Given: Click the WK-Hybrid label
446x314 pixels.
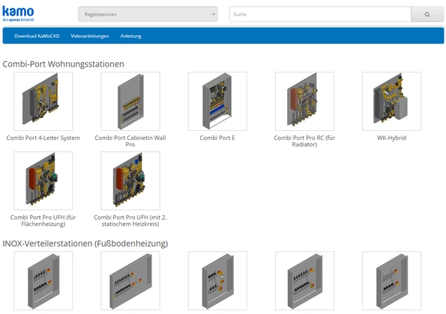Looking at the screenshot, I should coord(391,138).
